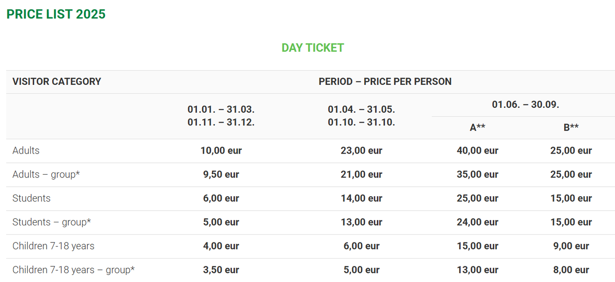
Task: Select the Students 14,00 eur price
Action: pyautogui.click(x=361, y=198)
